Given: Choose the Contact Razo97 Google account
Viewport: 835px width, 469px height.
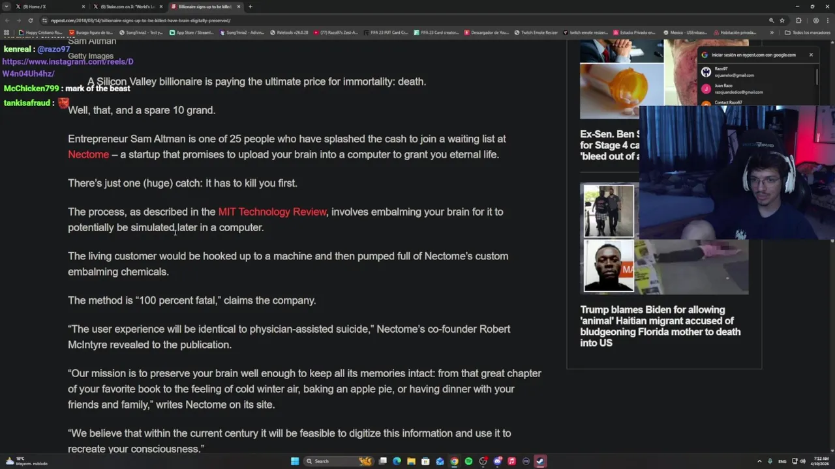Looking at the screenshot, I should [x=755, y=103].
